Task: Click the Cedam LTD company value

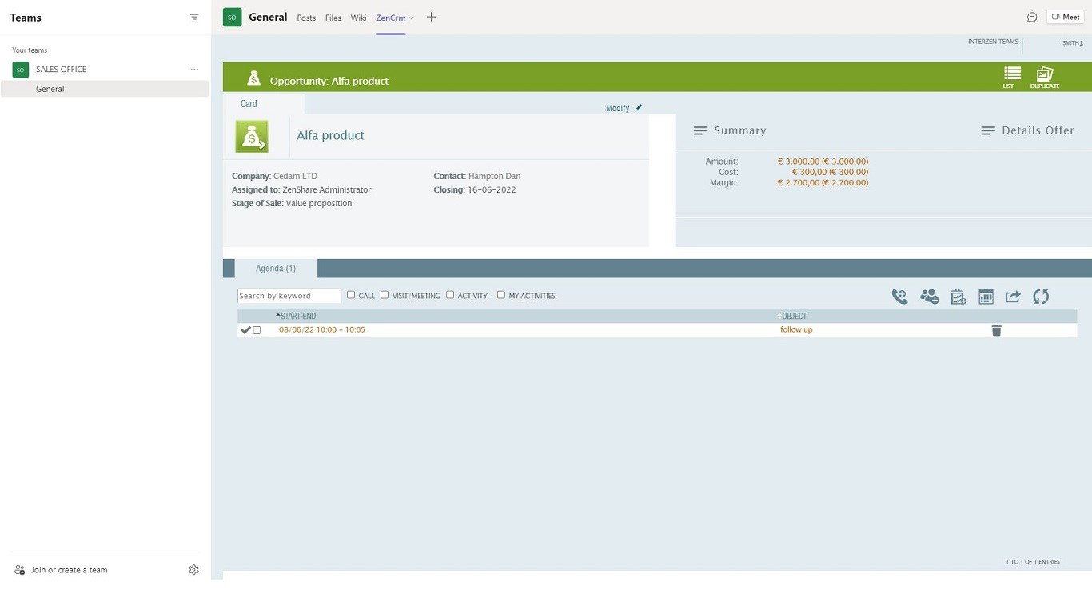Action: 295,176
